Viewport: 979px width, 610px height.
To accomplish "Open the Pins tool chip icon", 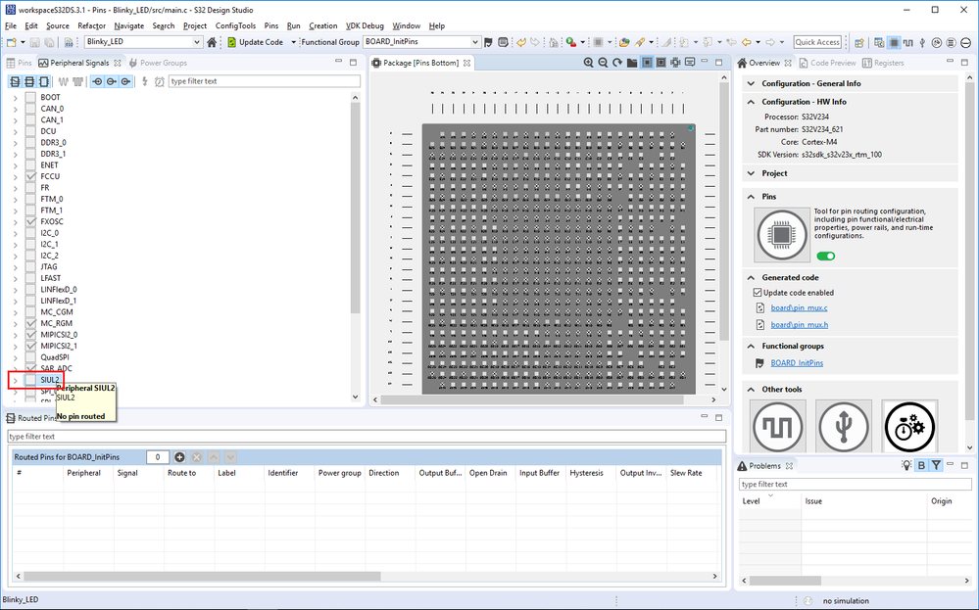I will coord(782,234).
